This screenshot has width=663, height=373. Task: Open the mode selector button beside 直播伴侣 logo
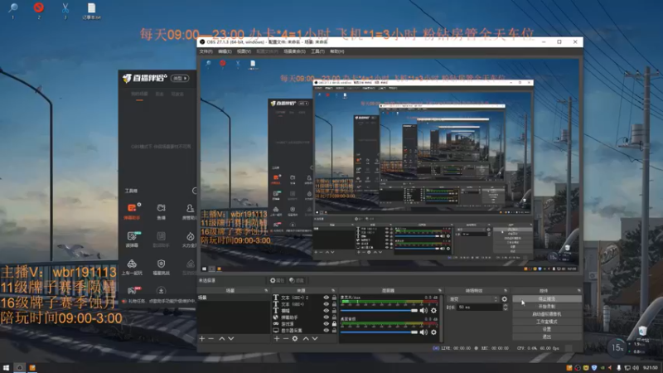(x=180, y=78)
